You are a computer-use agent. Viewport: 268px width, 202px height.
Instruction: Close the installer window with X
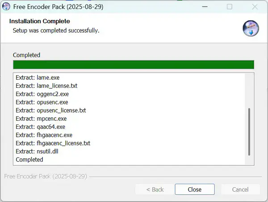(x=254, y=7)
